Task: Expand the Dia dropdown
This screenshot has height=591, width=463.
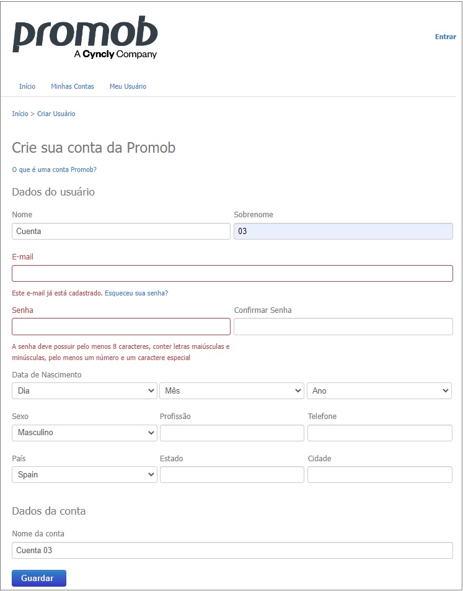Action: click(84, 391)
